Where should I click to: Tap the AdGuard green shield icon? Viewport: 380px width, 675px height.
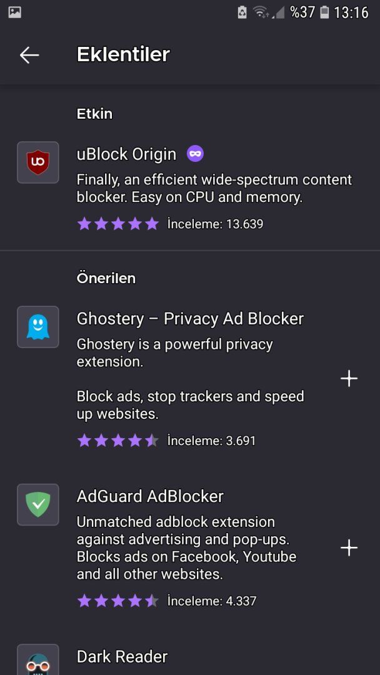38,504
